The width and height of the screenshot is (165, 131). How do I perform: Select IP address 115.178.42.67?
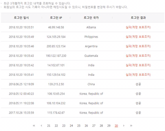click(56, 113)
